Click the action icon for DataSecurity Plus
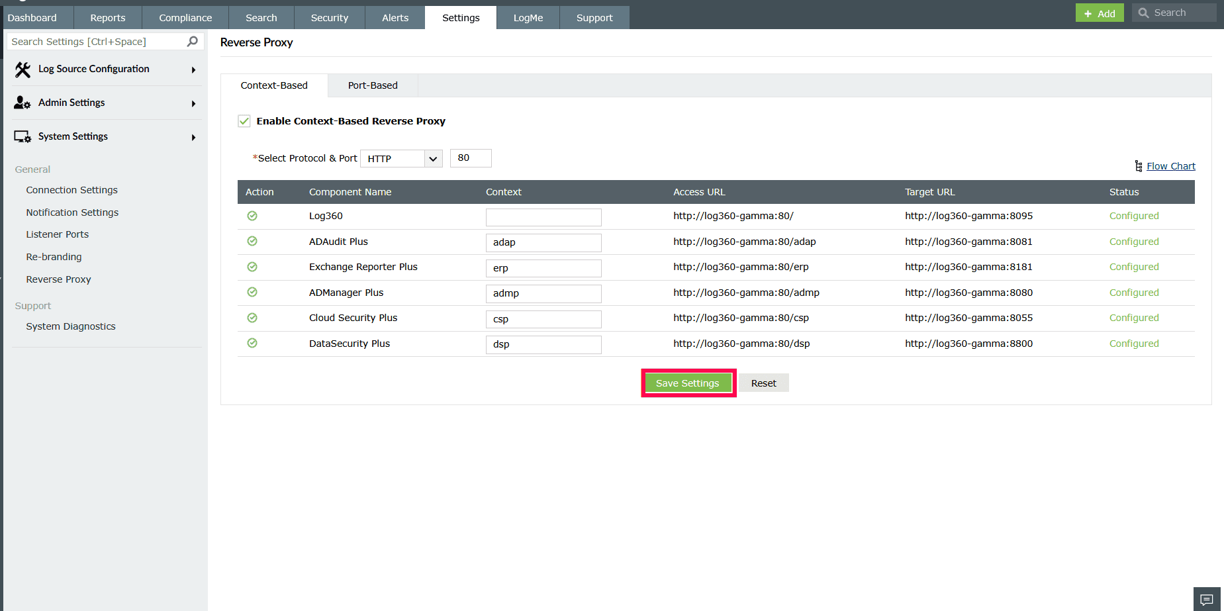 pyautogui.click(x=252, y=344)
